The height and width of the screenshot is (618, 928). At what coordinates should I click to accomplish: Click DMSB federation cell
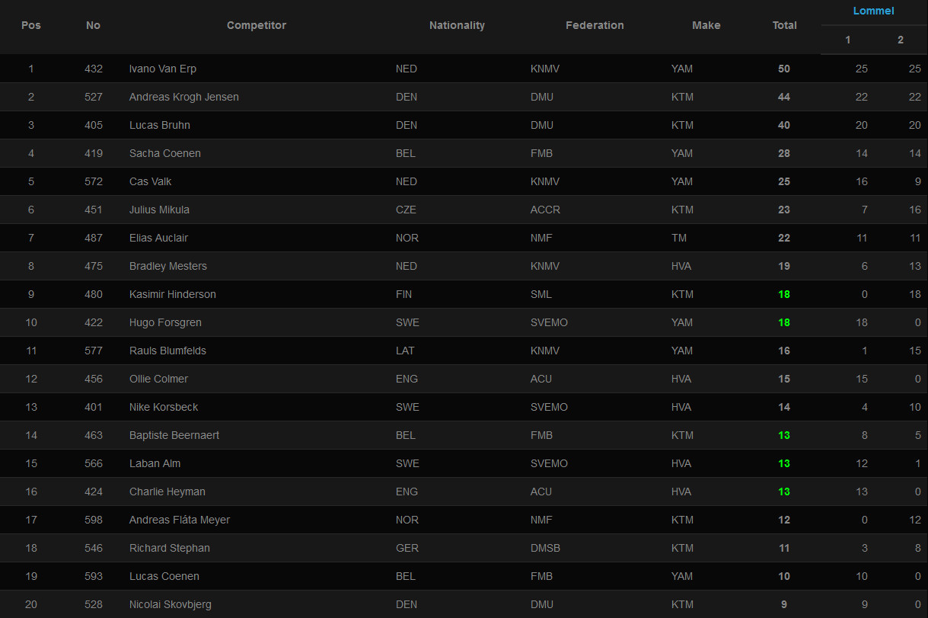tap(546, 548)
